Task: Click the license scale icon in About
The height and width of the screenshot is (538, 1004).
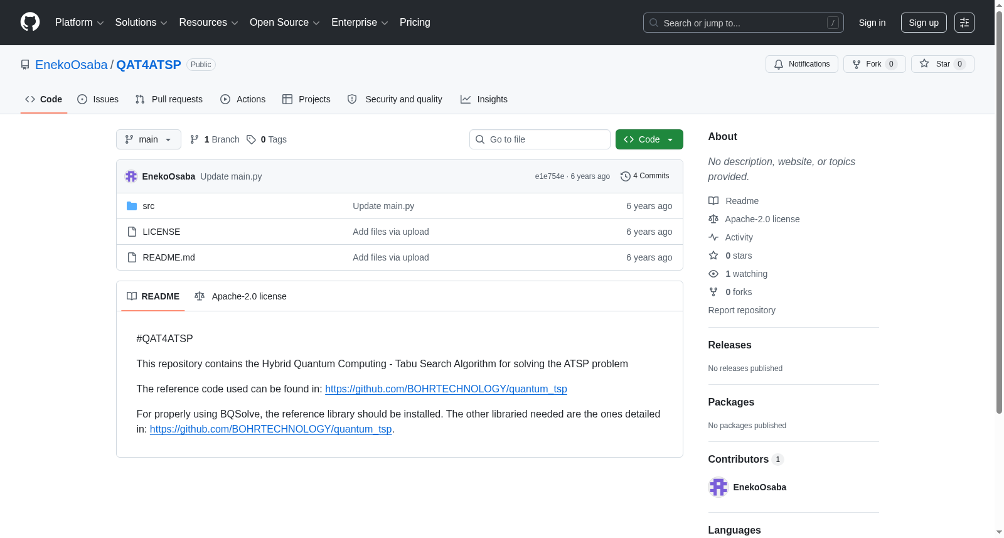Action: [713, 219]
